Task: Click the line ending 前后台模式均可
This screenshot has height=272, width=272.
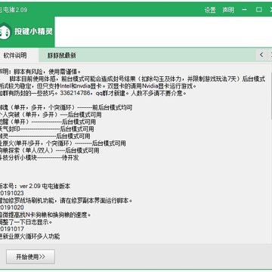Action: click(66, 108)
